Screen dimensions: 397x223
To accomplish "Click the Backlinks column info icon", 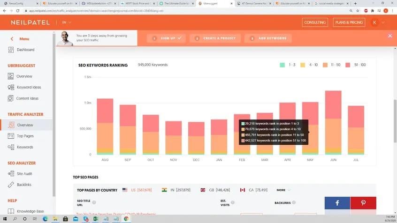I will (x=294, y=202).
